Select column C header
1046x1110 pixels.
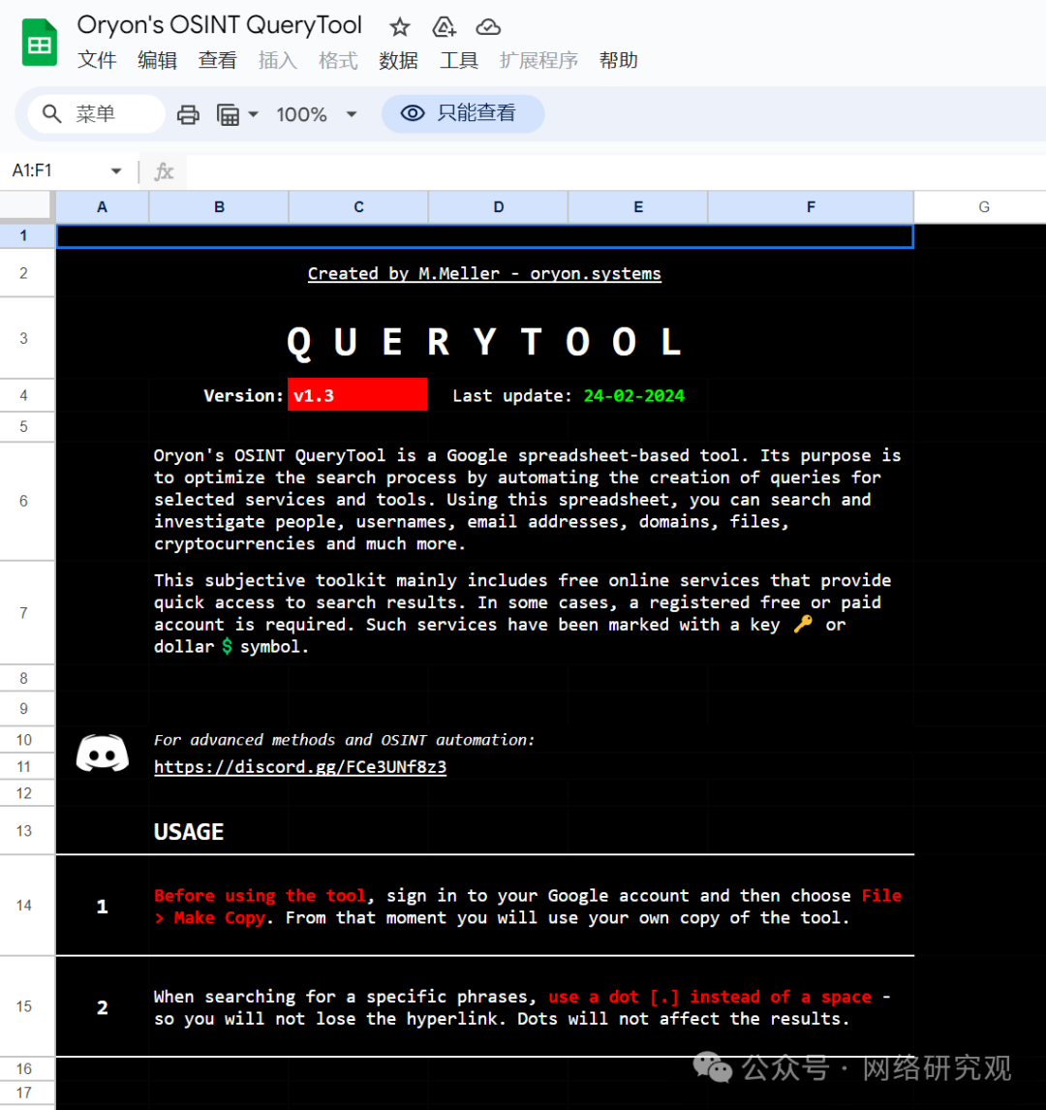point(358,207)
